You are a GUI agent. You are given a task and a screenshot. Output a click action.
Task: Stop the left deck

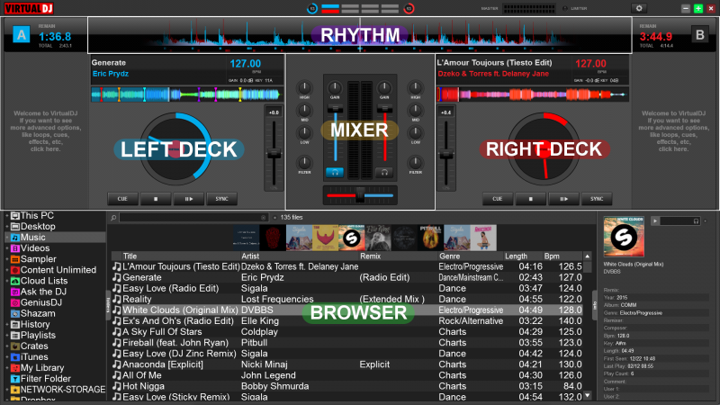coord(156,199)
